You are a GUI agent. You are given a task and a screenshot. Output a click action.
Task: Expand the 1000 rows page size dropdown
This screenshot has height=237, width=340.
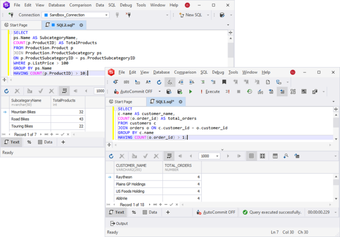coord(217,156)
